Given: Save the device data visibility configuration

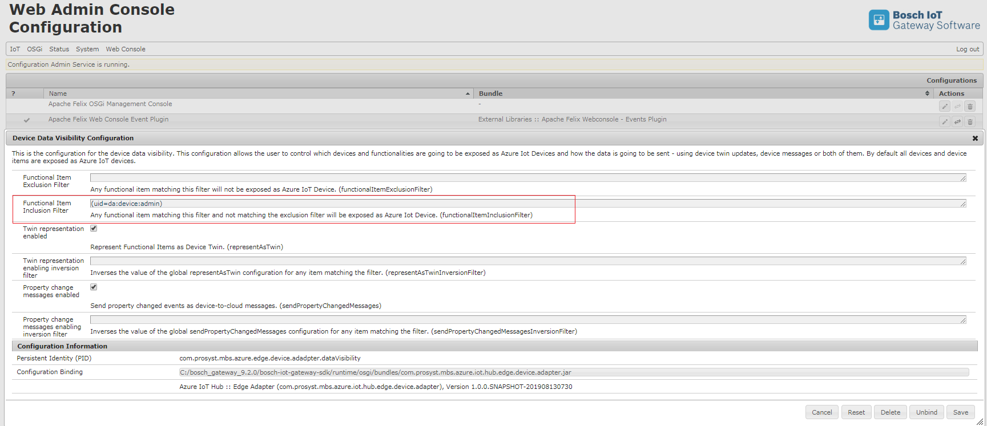Looking at the screenshot, I should [x=961, y=412].
